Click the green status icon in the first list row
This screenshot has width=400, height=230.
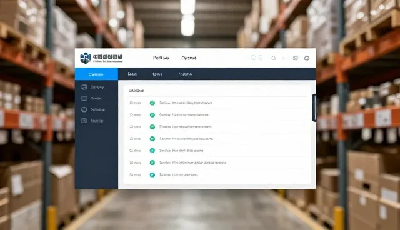pyautogui.click(x=152, y=103)
